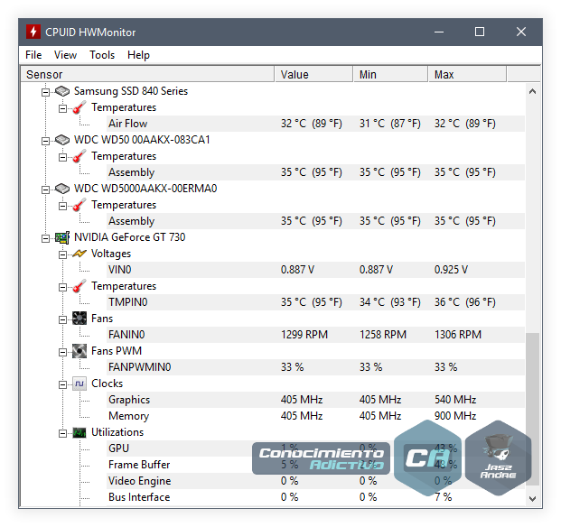Click the NVIDIA GeForce GT 730 card icon
561x527 pixels.
(62, 237)
